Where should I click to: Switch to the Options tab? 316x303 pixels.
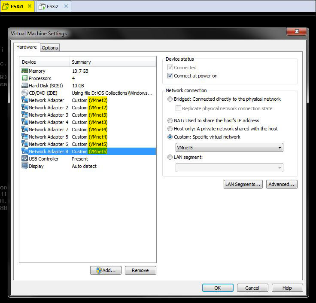(x=50, y=48)
